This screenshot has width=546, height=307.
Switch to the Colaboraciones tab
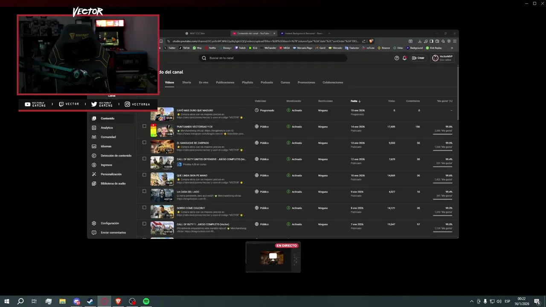point(333,82)
